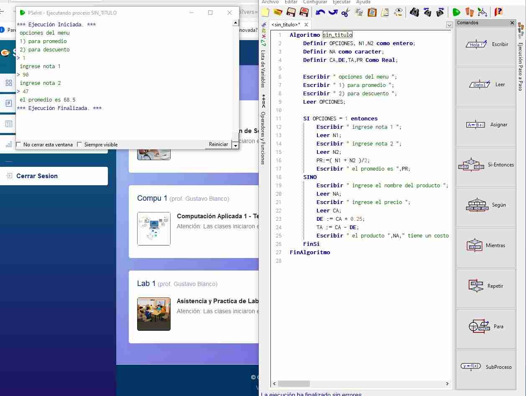
Task: Click the Save diskette icon
Action: pos(291,12)
